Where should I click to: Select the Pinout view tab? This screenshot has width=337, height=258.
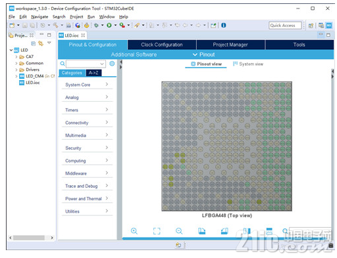tap(206, 64)
